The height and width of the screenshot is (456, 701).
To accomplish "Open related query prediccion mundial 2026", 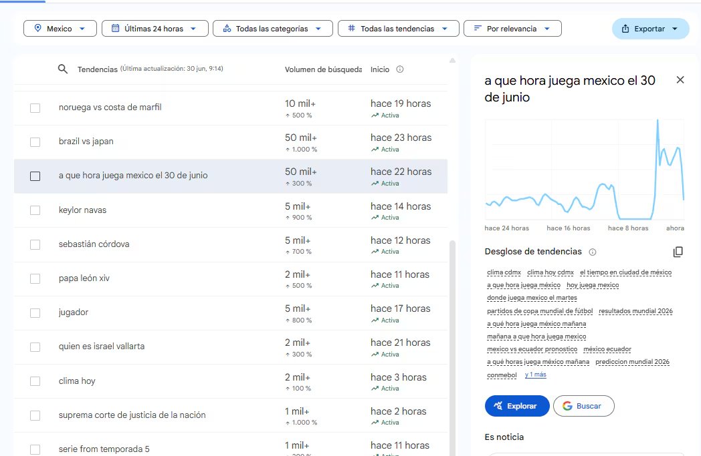I will [632, 362].
